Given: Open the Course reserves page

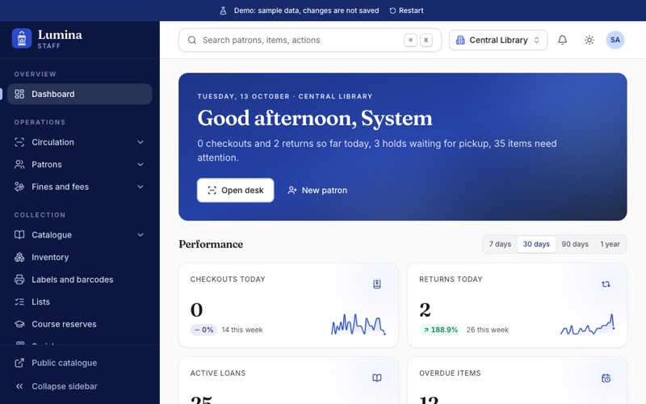Looking at the screenshot, I should pos(79,324).
